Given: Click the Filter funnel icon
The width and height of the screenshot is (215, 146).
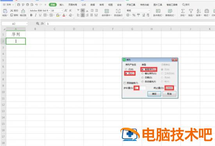Looking at the screenshot, I should pos(191,11).
